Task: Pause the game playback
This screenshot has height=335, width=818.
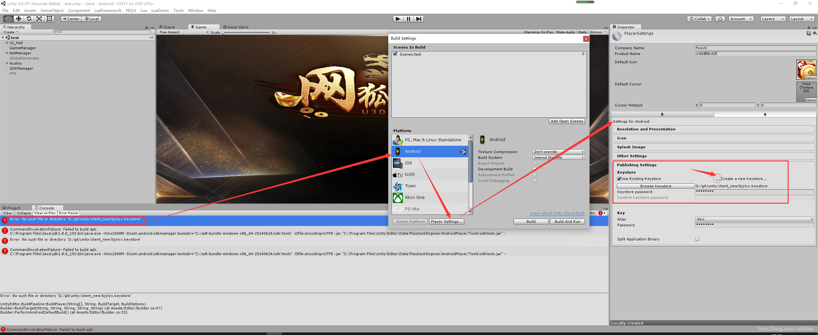Action: [408, 19]
